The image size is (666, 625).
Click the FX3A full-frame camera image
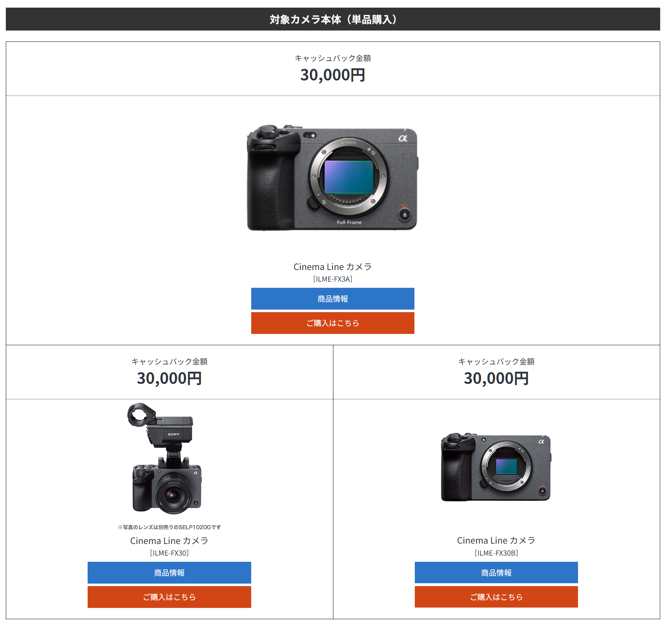333,178
